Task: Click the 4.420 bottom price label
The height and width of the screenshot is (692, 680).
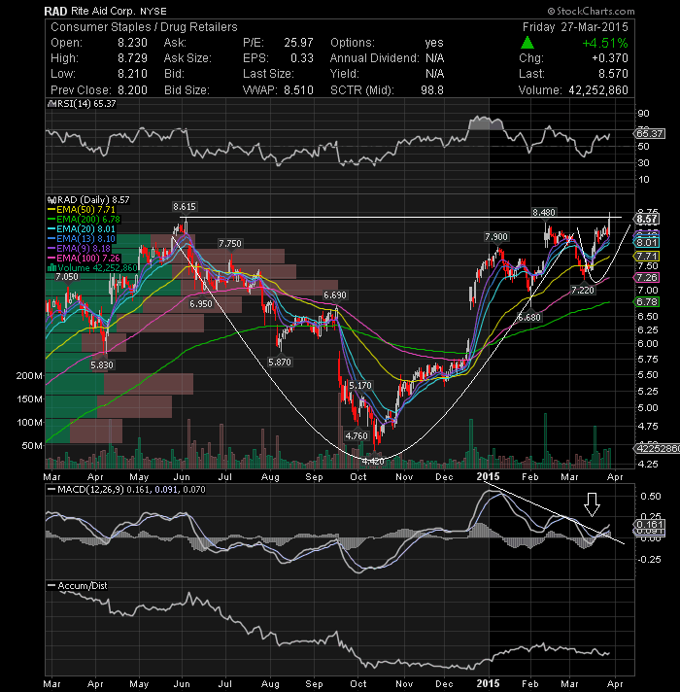Action: click(x=373, y=462)
